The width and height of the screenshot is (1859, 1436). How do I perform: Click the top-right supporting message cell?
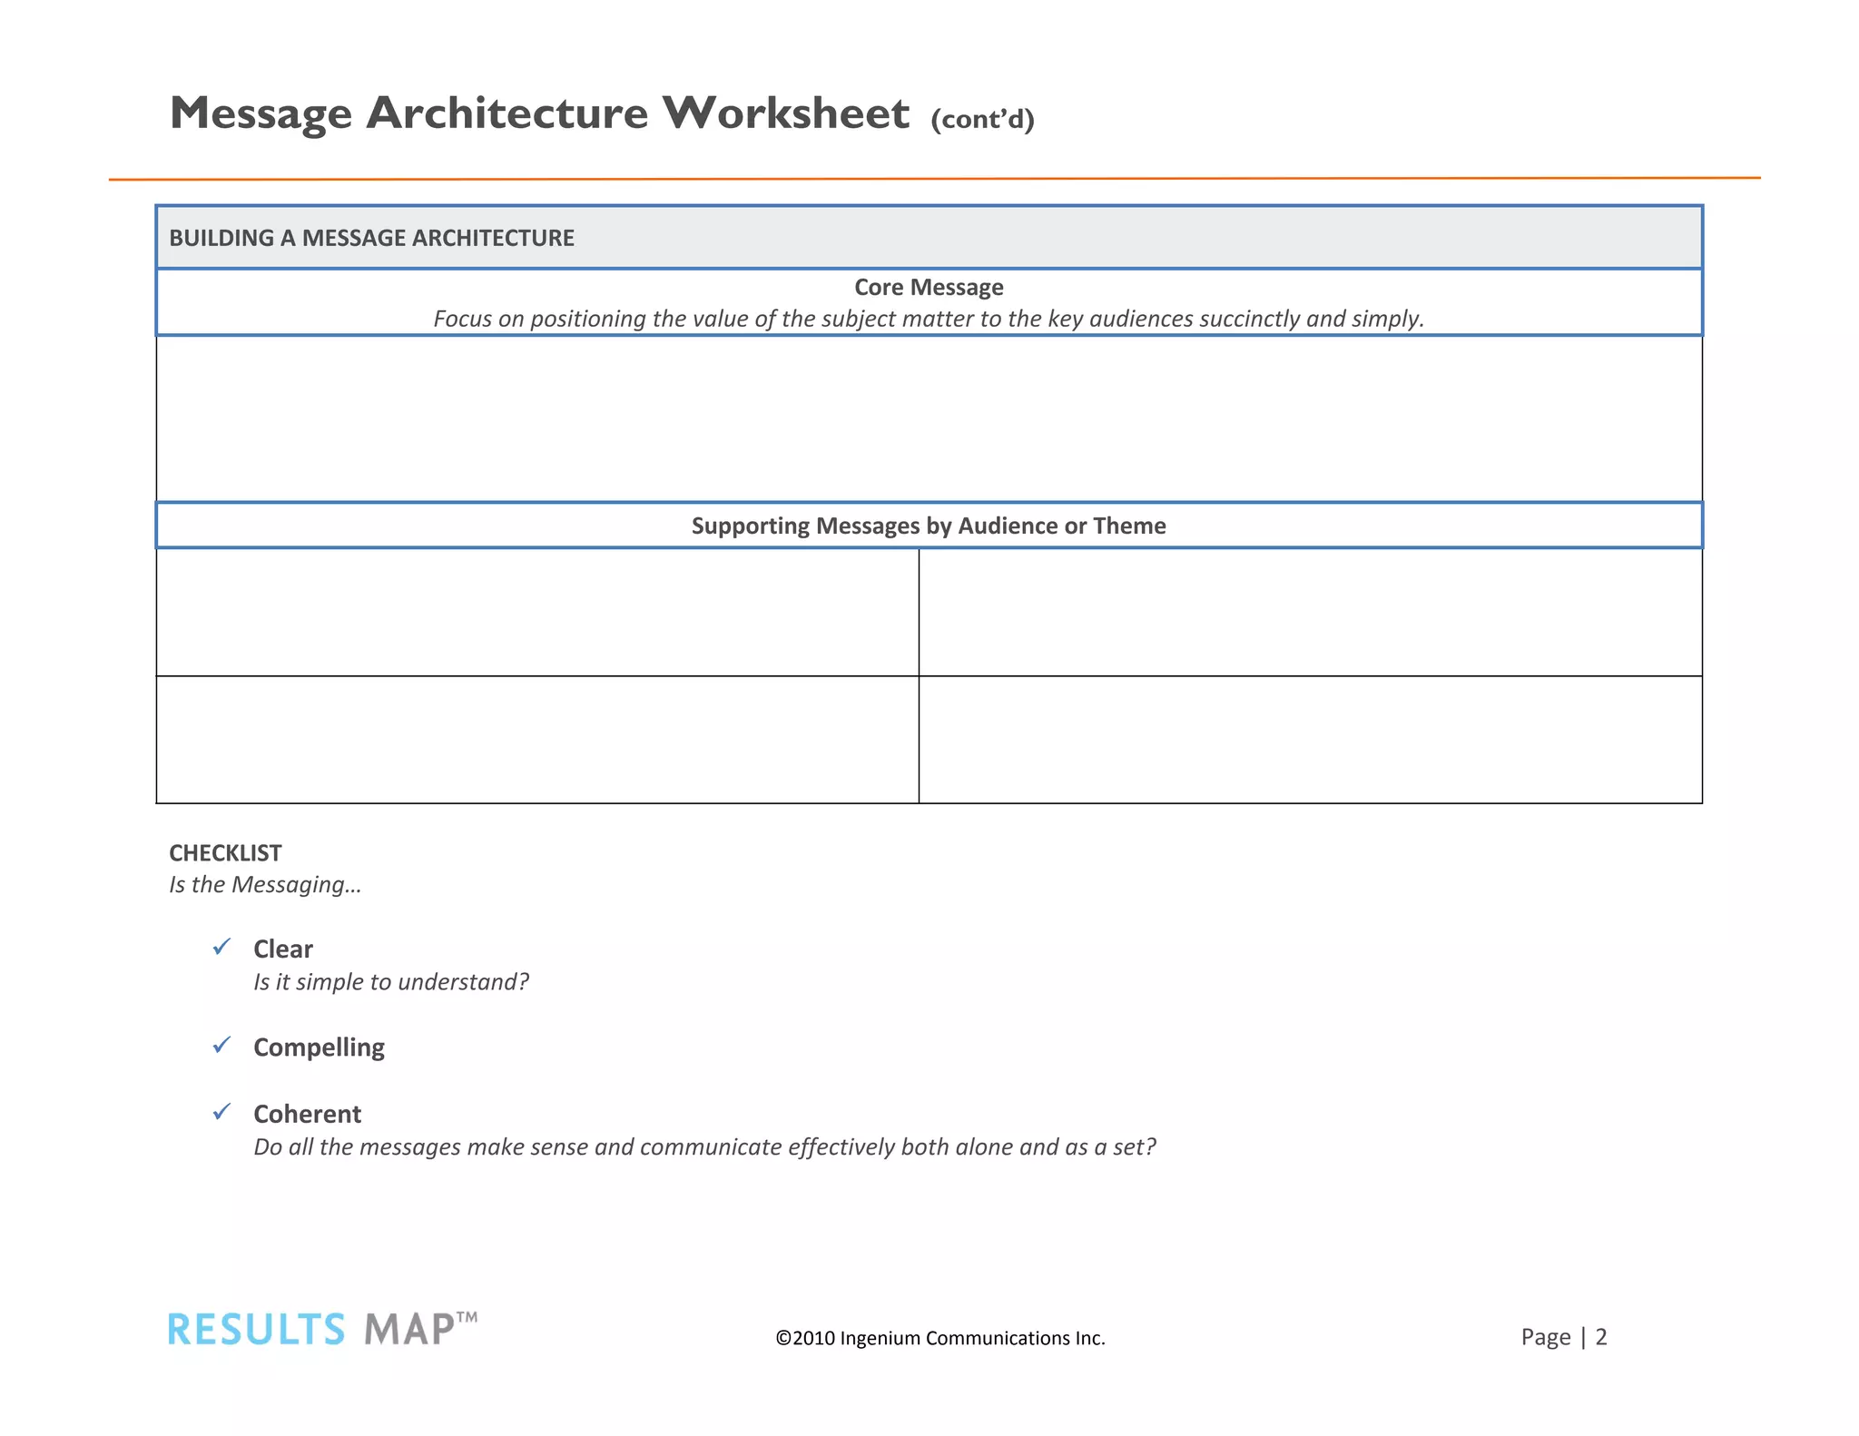(x=1310, y=613)
